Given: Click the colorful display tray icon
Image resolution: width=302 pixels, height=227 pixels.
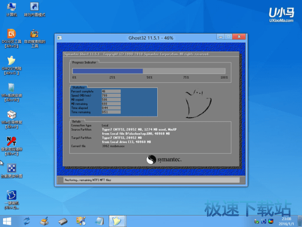Looking at the screenshot, I should click(271, 221).
